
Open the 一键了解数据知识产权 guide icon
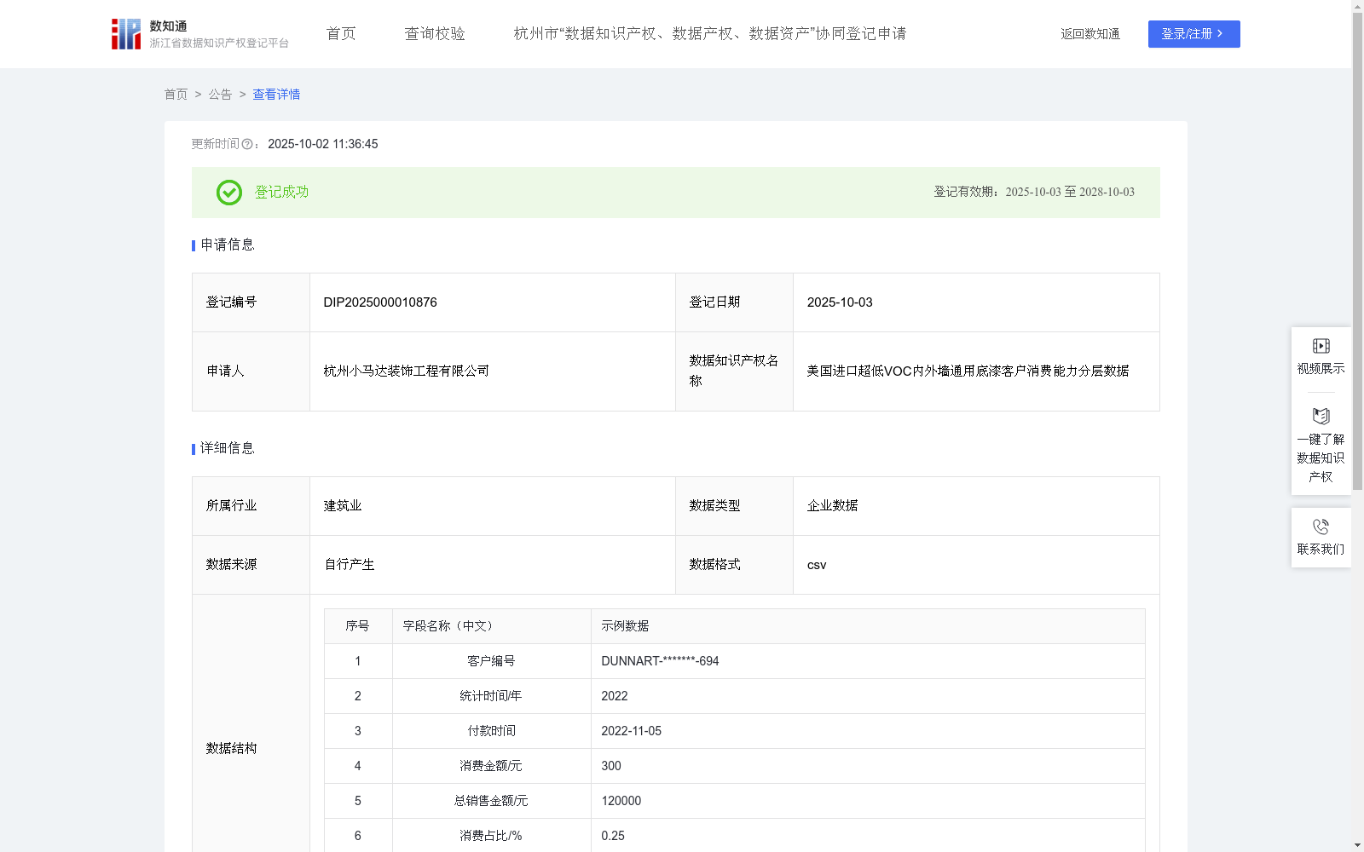[x=1321, y=416]
